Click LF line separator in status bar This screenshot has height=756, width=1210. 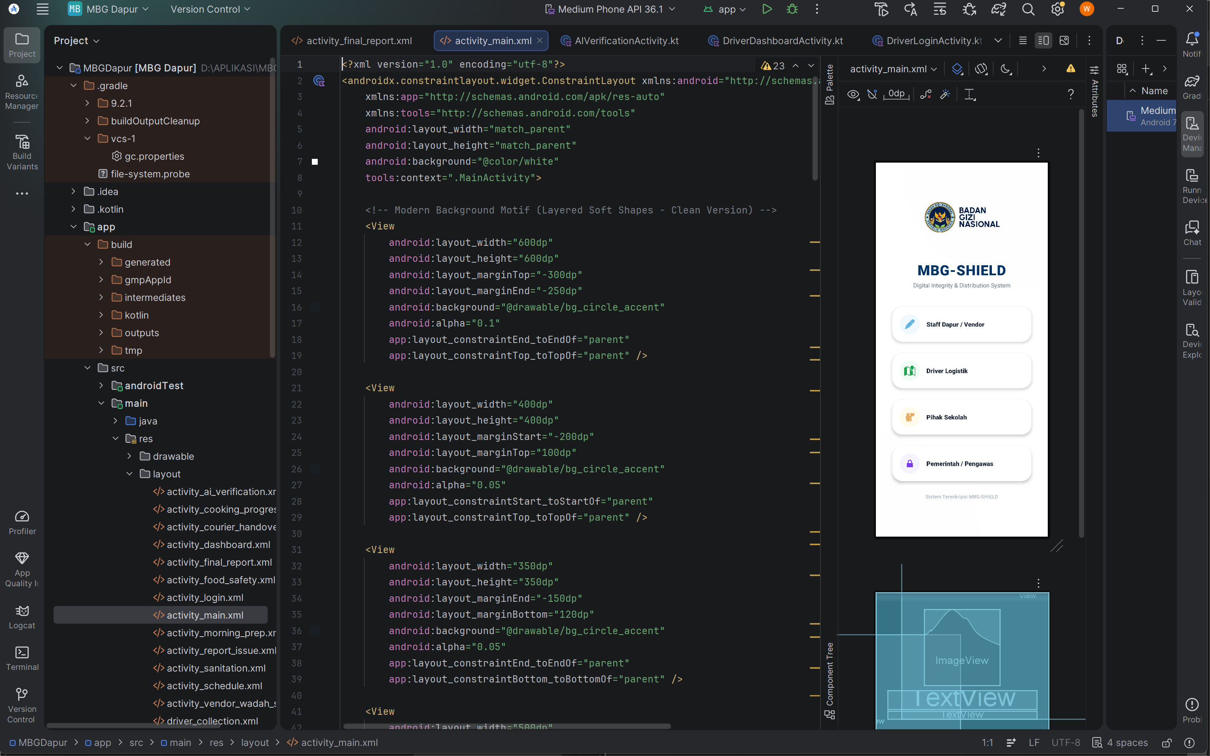1034,743
